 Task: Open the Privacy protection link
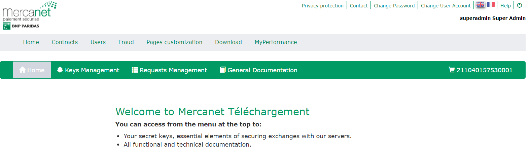coord(322,6)
